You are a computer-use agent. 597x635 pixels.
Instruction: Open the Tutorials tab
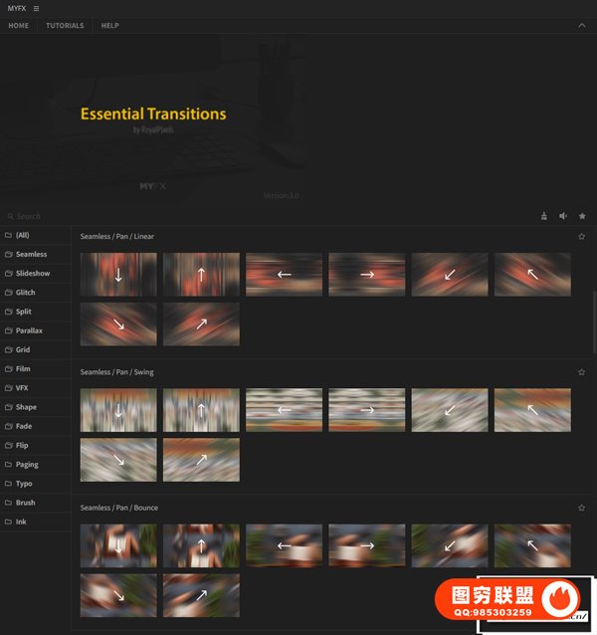coord(65,26)
